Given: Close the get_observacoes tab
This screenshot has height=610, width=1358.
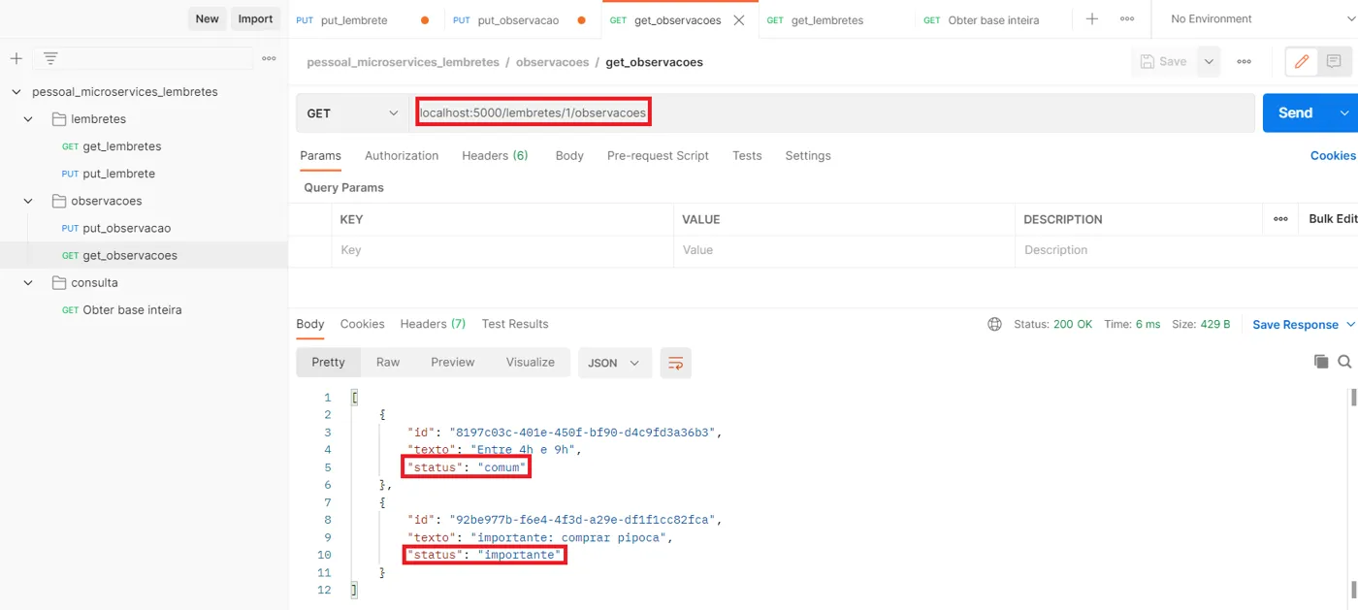Looking at the screenshot, I should point(739,20).
